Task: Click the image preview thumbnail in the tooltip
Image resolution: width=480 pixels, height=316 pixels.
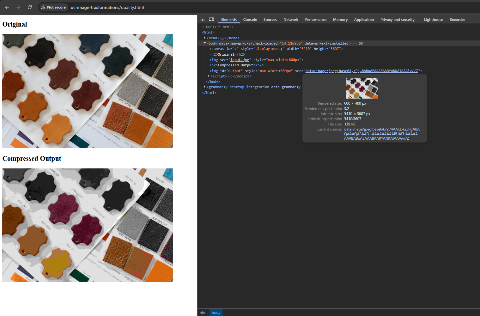Action: pyautogui.click(x=362, y=88)
